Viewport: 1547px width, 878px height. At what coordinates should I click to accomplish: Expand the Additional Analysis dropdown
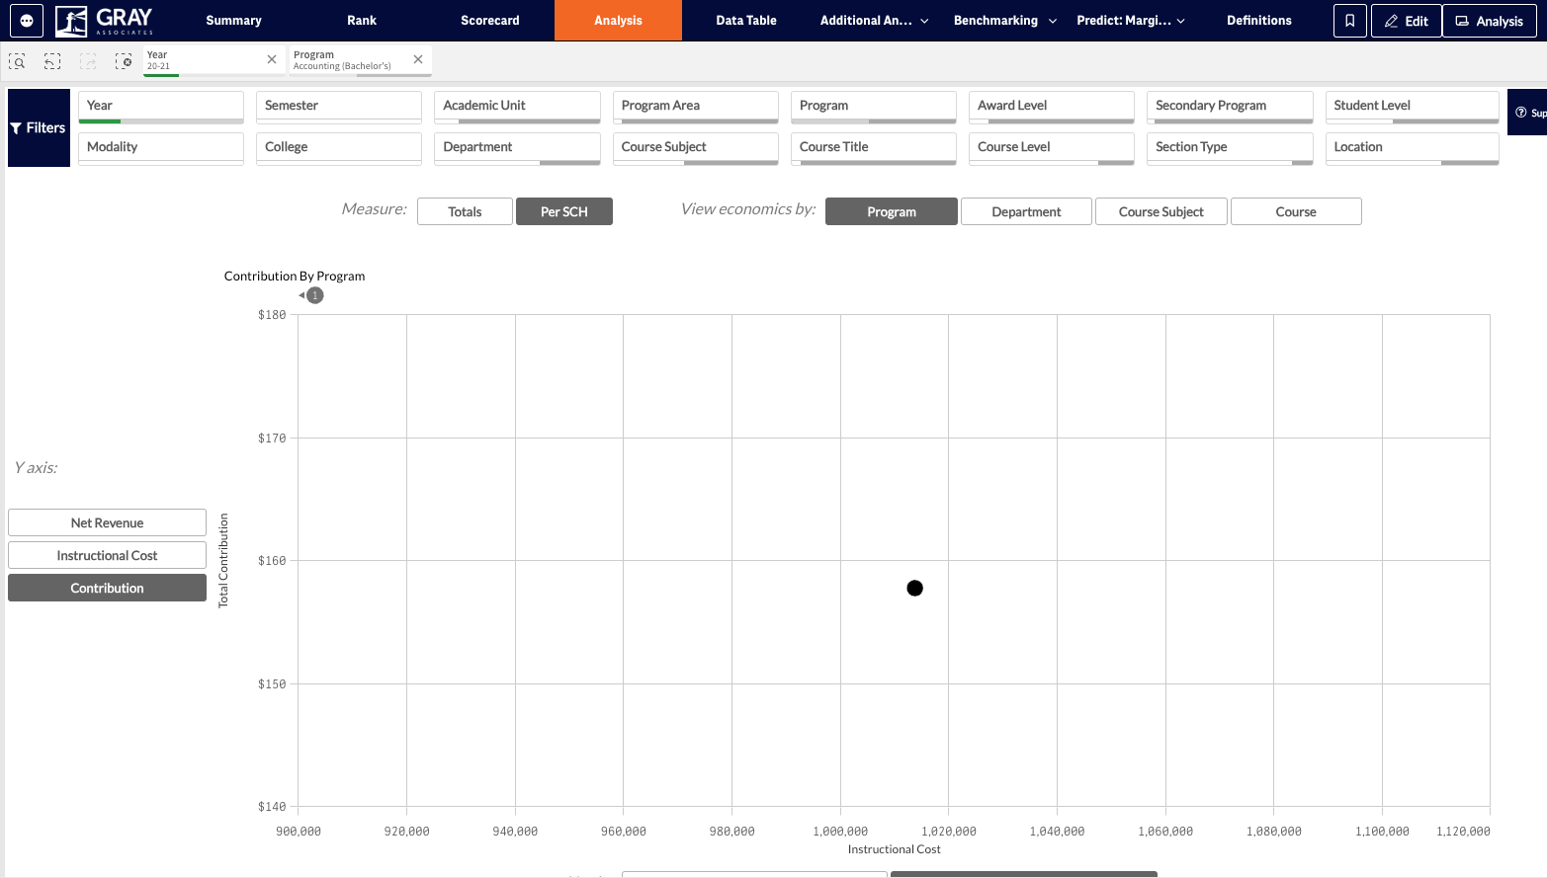click(874, 21)
